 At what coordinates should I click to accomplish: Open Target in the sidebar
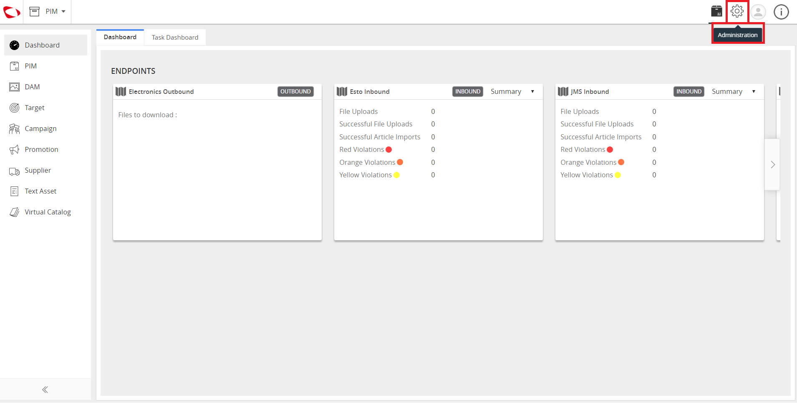tap(46, 108)
